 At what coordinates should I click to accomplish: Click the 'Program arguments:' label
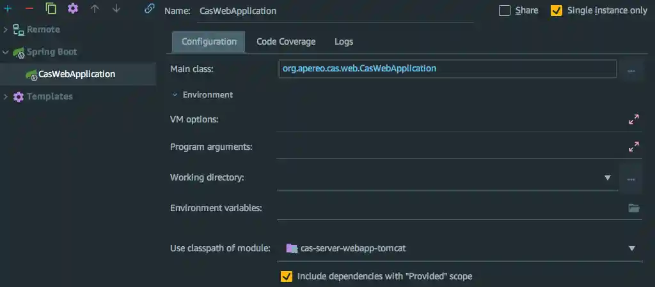pos(211,147)
